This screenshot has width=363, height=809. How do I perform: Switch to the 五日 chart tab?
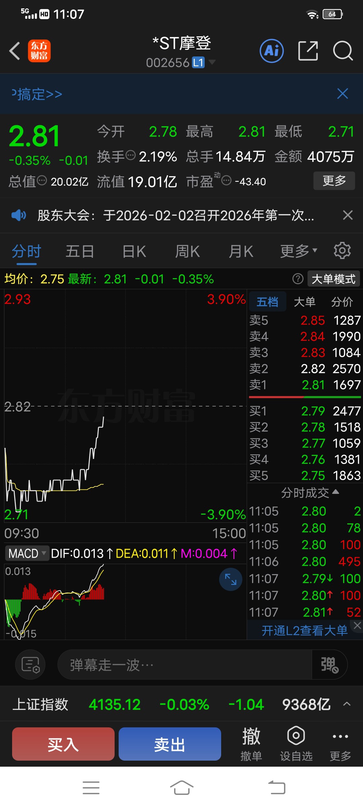(x=80, y=251)
